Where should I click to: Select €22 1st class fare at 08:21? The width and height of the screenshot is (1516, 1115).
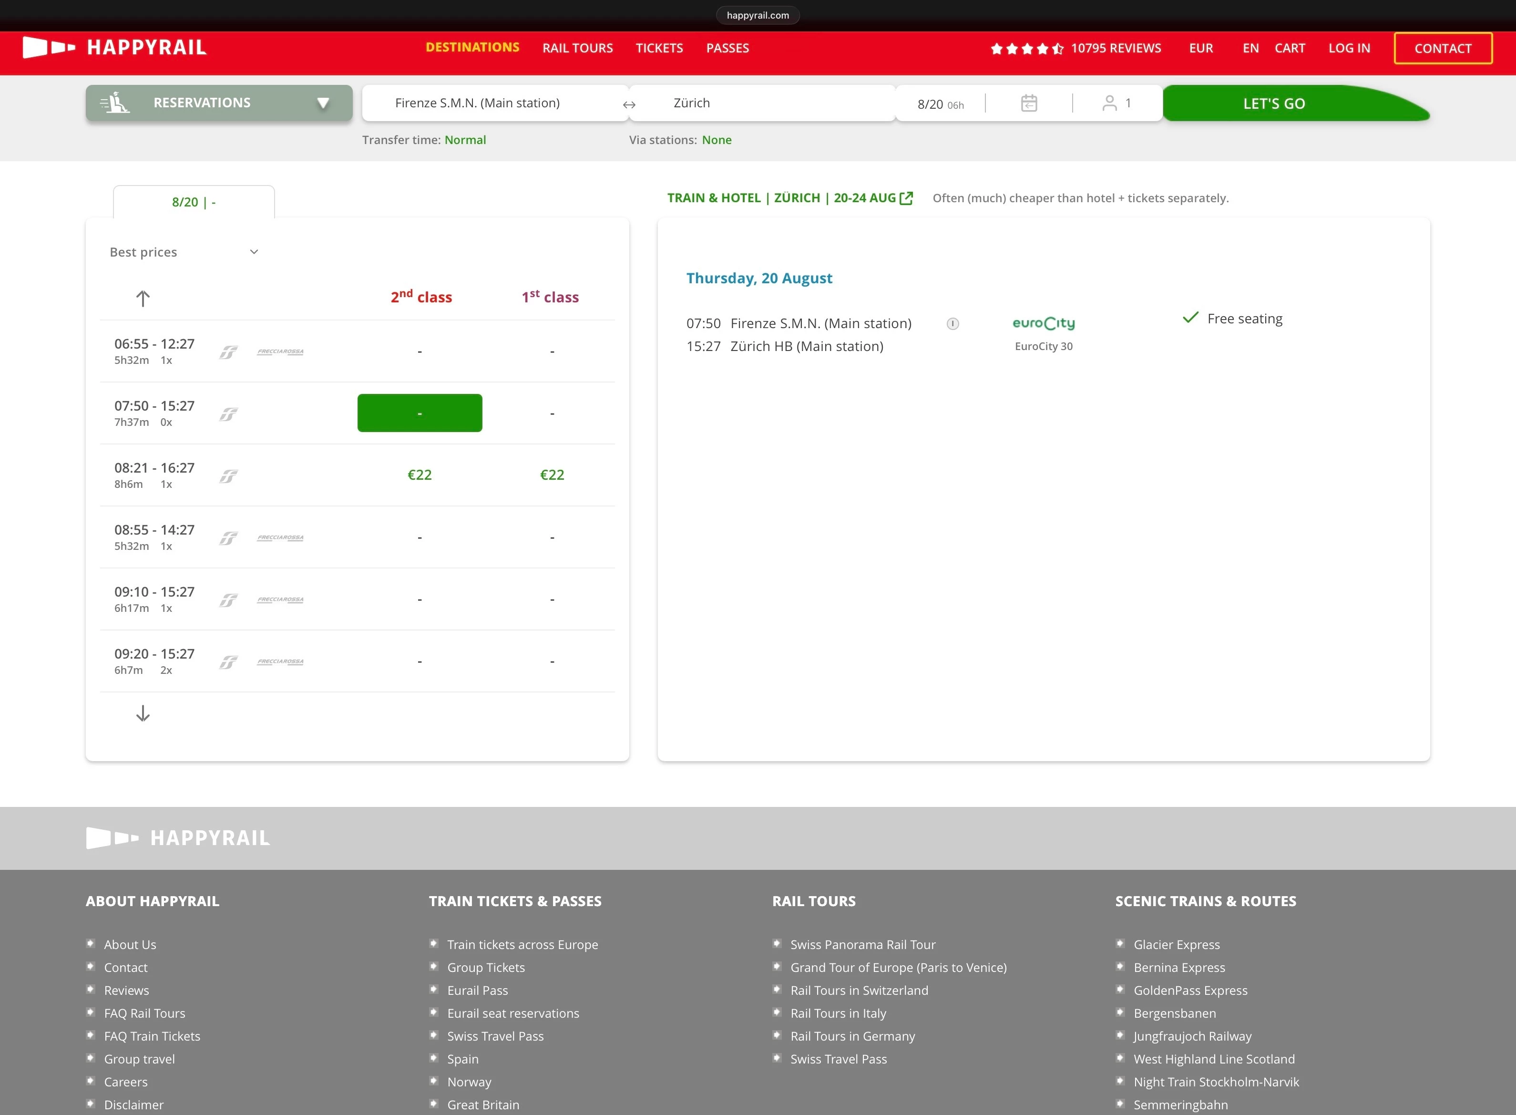(x=552, y=475)
